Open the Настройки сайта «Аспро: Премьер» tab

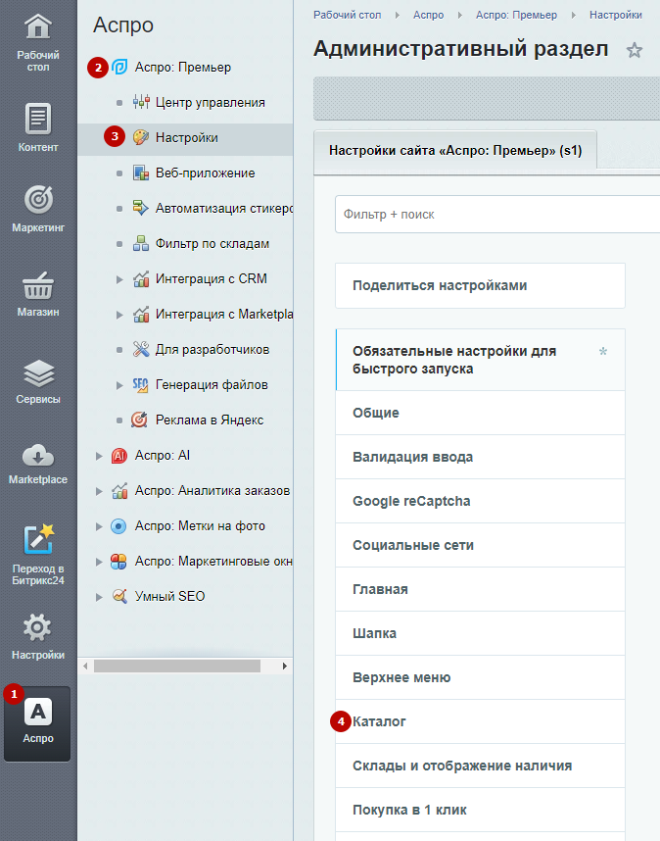click(x=455, y=151)
